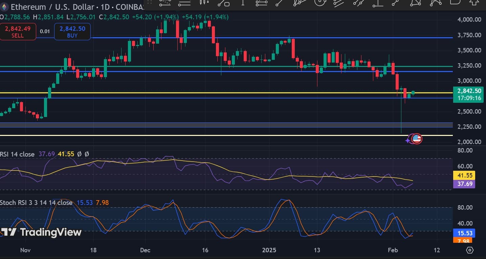The height and width of the screenshot is (259, 486).
Task: Open the chart settings hexagon icon
Action: point(470,250)
